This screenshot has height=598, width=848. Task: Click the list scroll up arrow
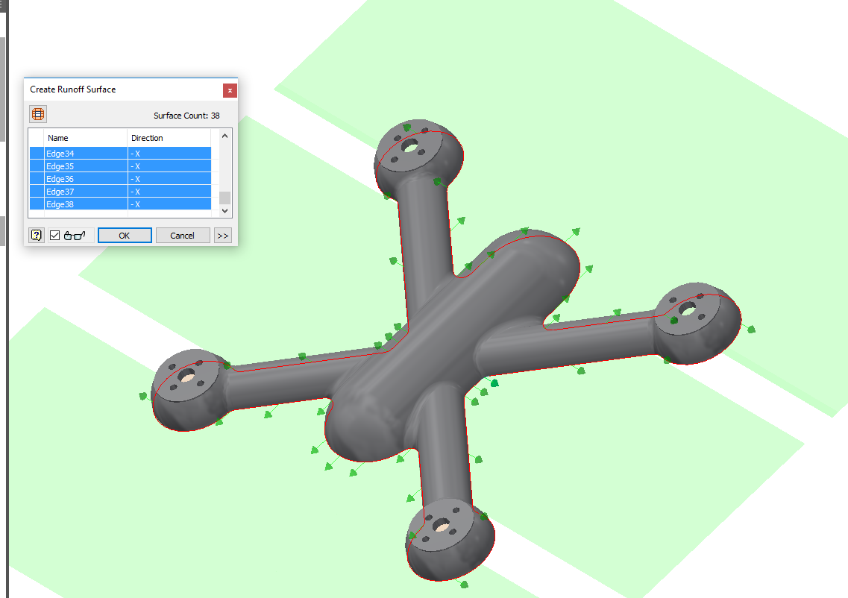pyautogui.click(x=225, y=136)
